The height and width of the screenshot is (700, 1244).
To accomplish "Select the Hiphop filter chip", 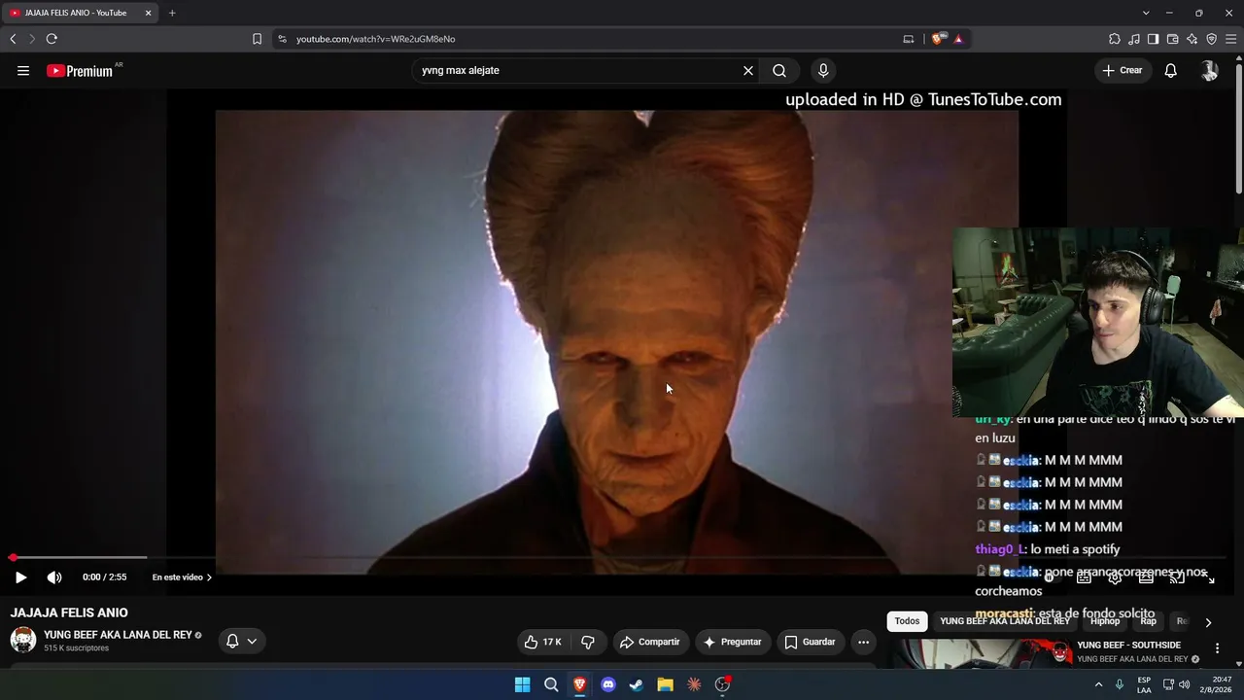I will click(1105, 621).
